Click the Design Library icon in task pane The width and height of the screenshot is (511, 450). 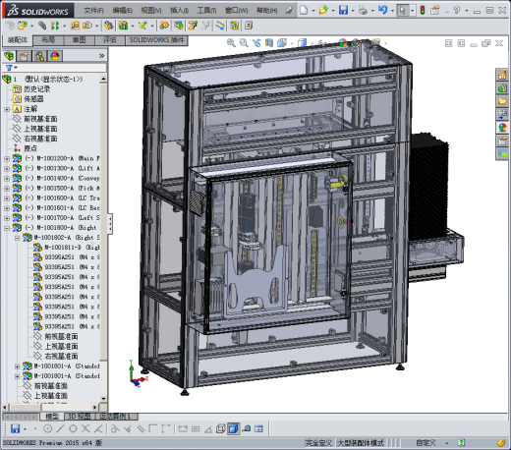point(502,87)
